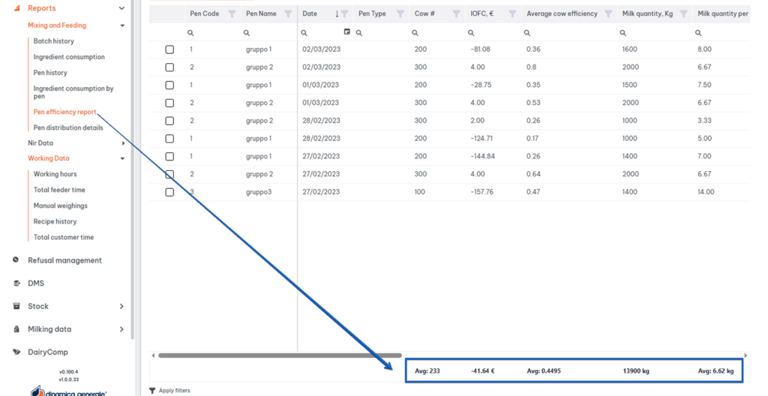Click the Cow # column filter icon
Image resolution: width=768 pixels, height=396 pixels.
coord(456,13)
